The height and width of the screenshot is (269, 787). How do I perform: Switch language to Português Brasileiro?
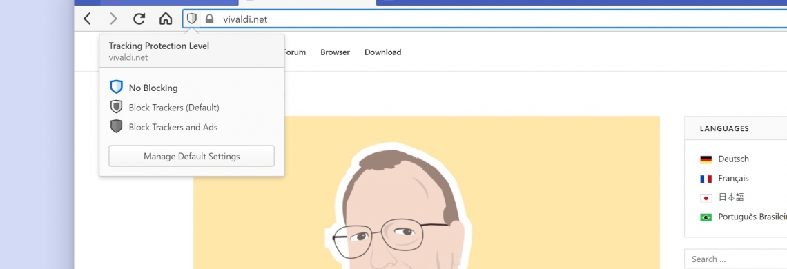(x=752, y=217)
